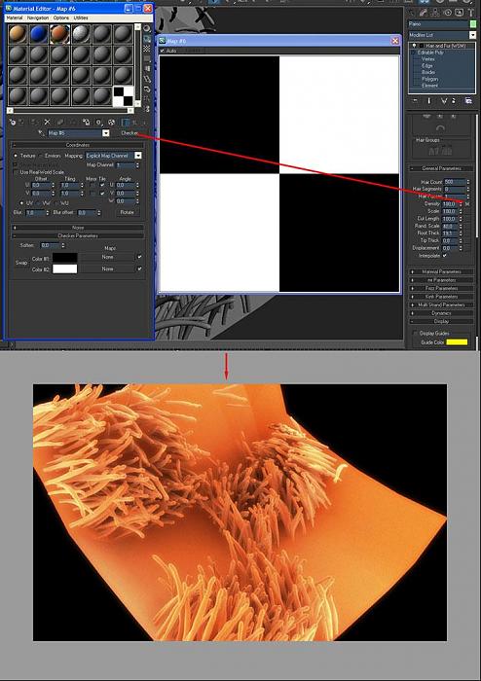Select the orange material sample sphere
Screen dimensions: 481x681
tap(18, 34)
